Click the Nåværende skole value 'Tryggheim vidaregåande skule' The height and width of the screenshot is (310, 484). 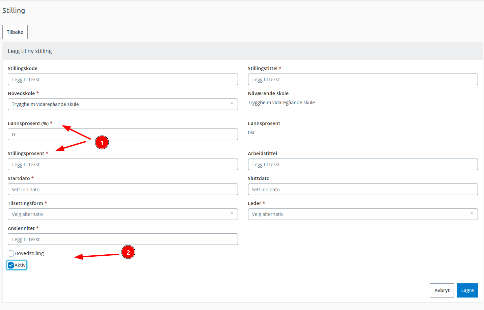tap(281, 103)
